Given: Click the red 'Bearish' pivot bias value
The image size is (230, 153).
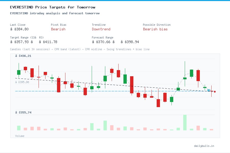Looking at the screenshot, I should tap(58, 29).
